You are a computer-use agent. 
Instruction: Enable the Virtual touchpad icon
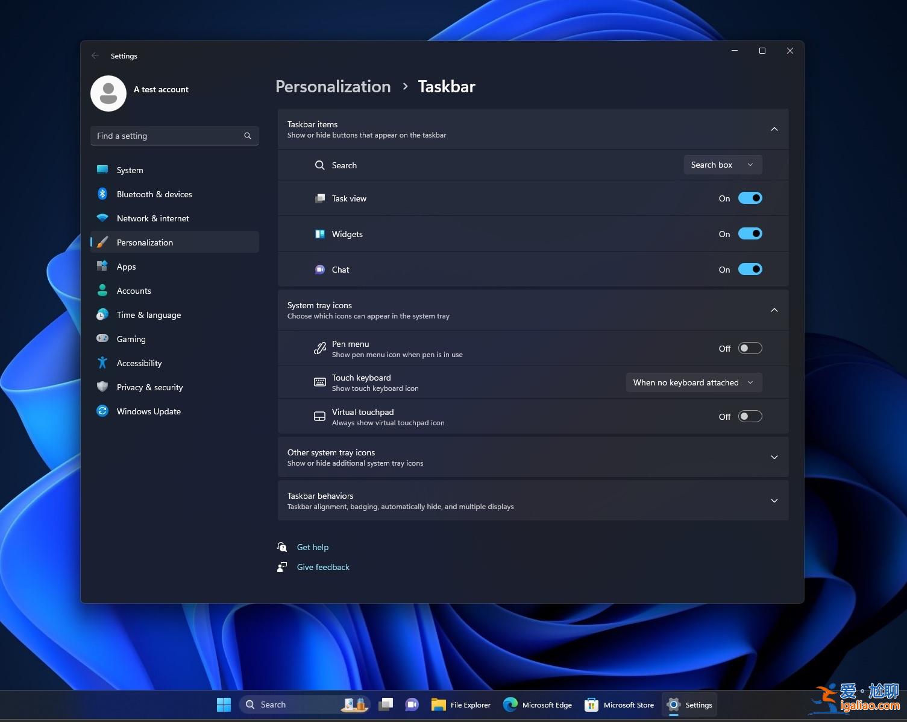click(750, 416)
